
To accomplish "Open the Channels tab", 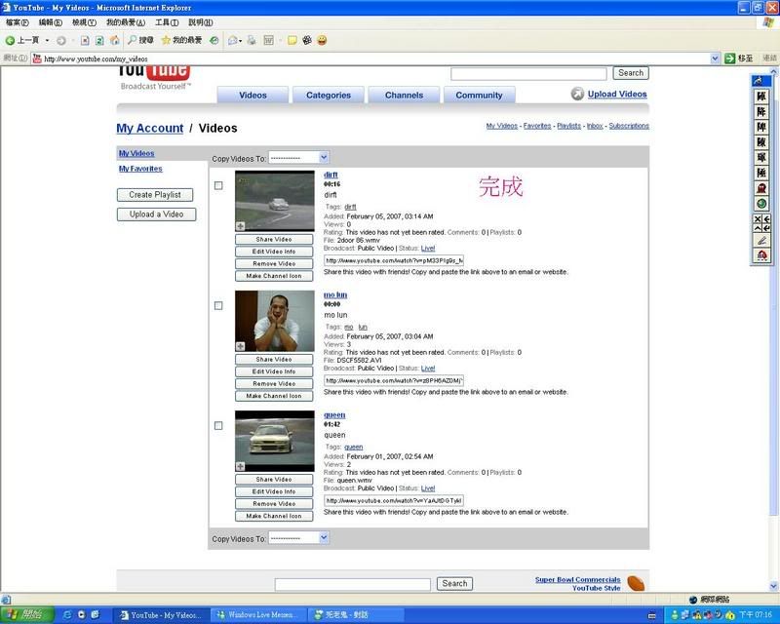I will [404, 95].
